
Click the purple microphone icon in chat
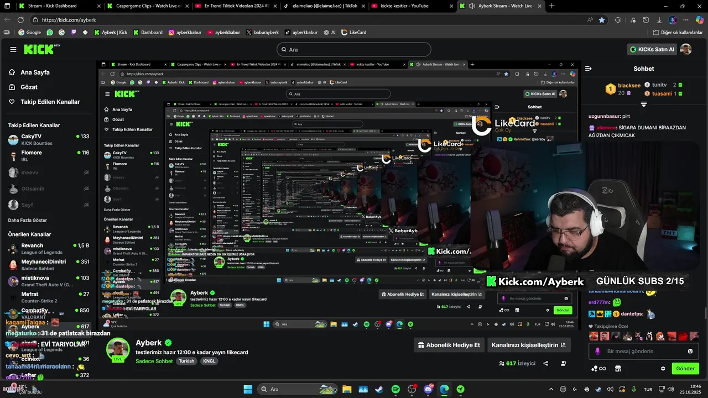(x=598, y=351)
